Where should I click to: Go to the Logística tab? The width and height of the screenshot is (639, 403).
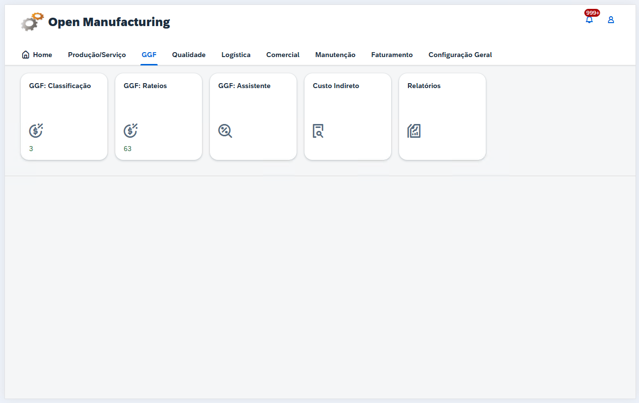click(x=236, y=55)
